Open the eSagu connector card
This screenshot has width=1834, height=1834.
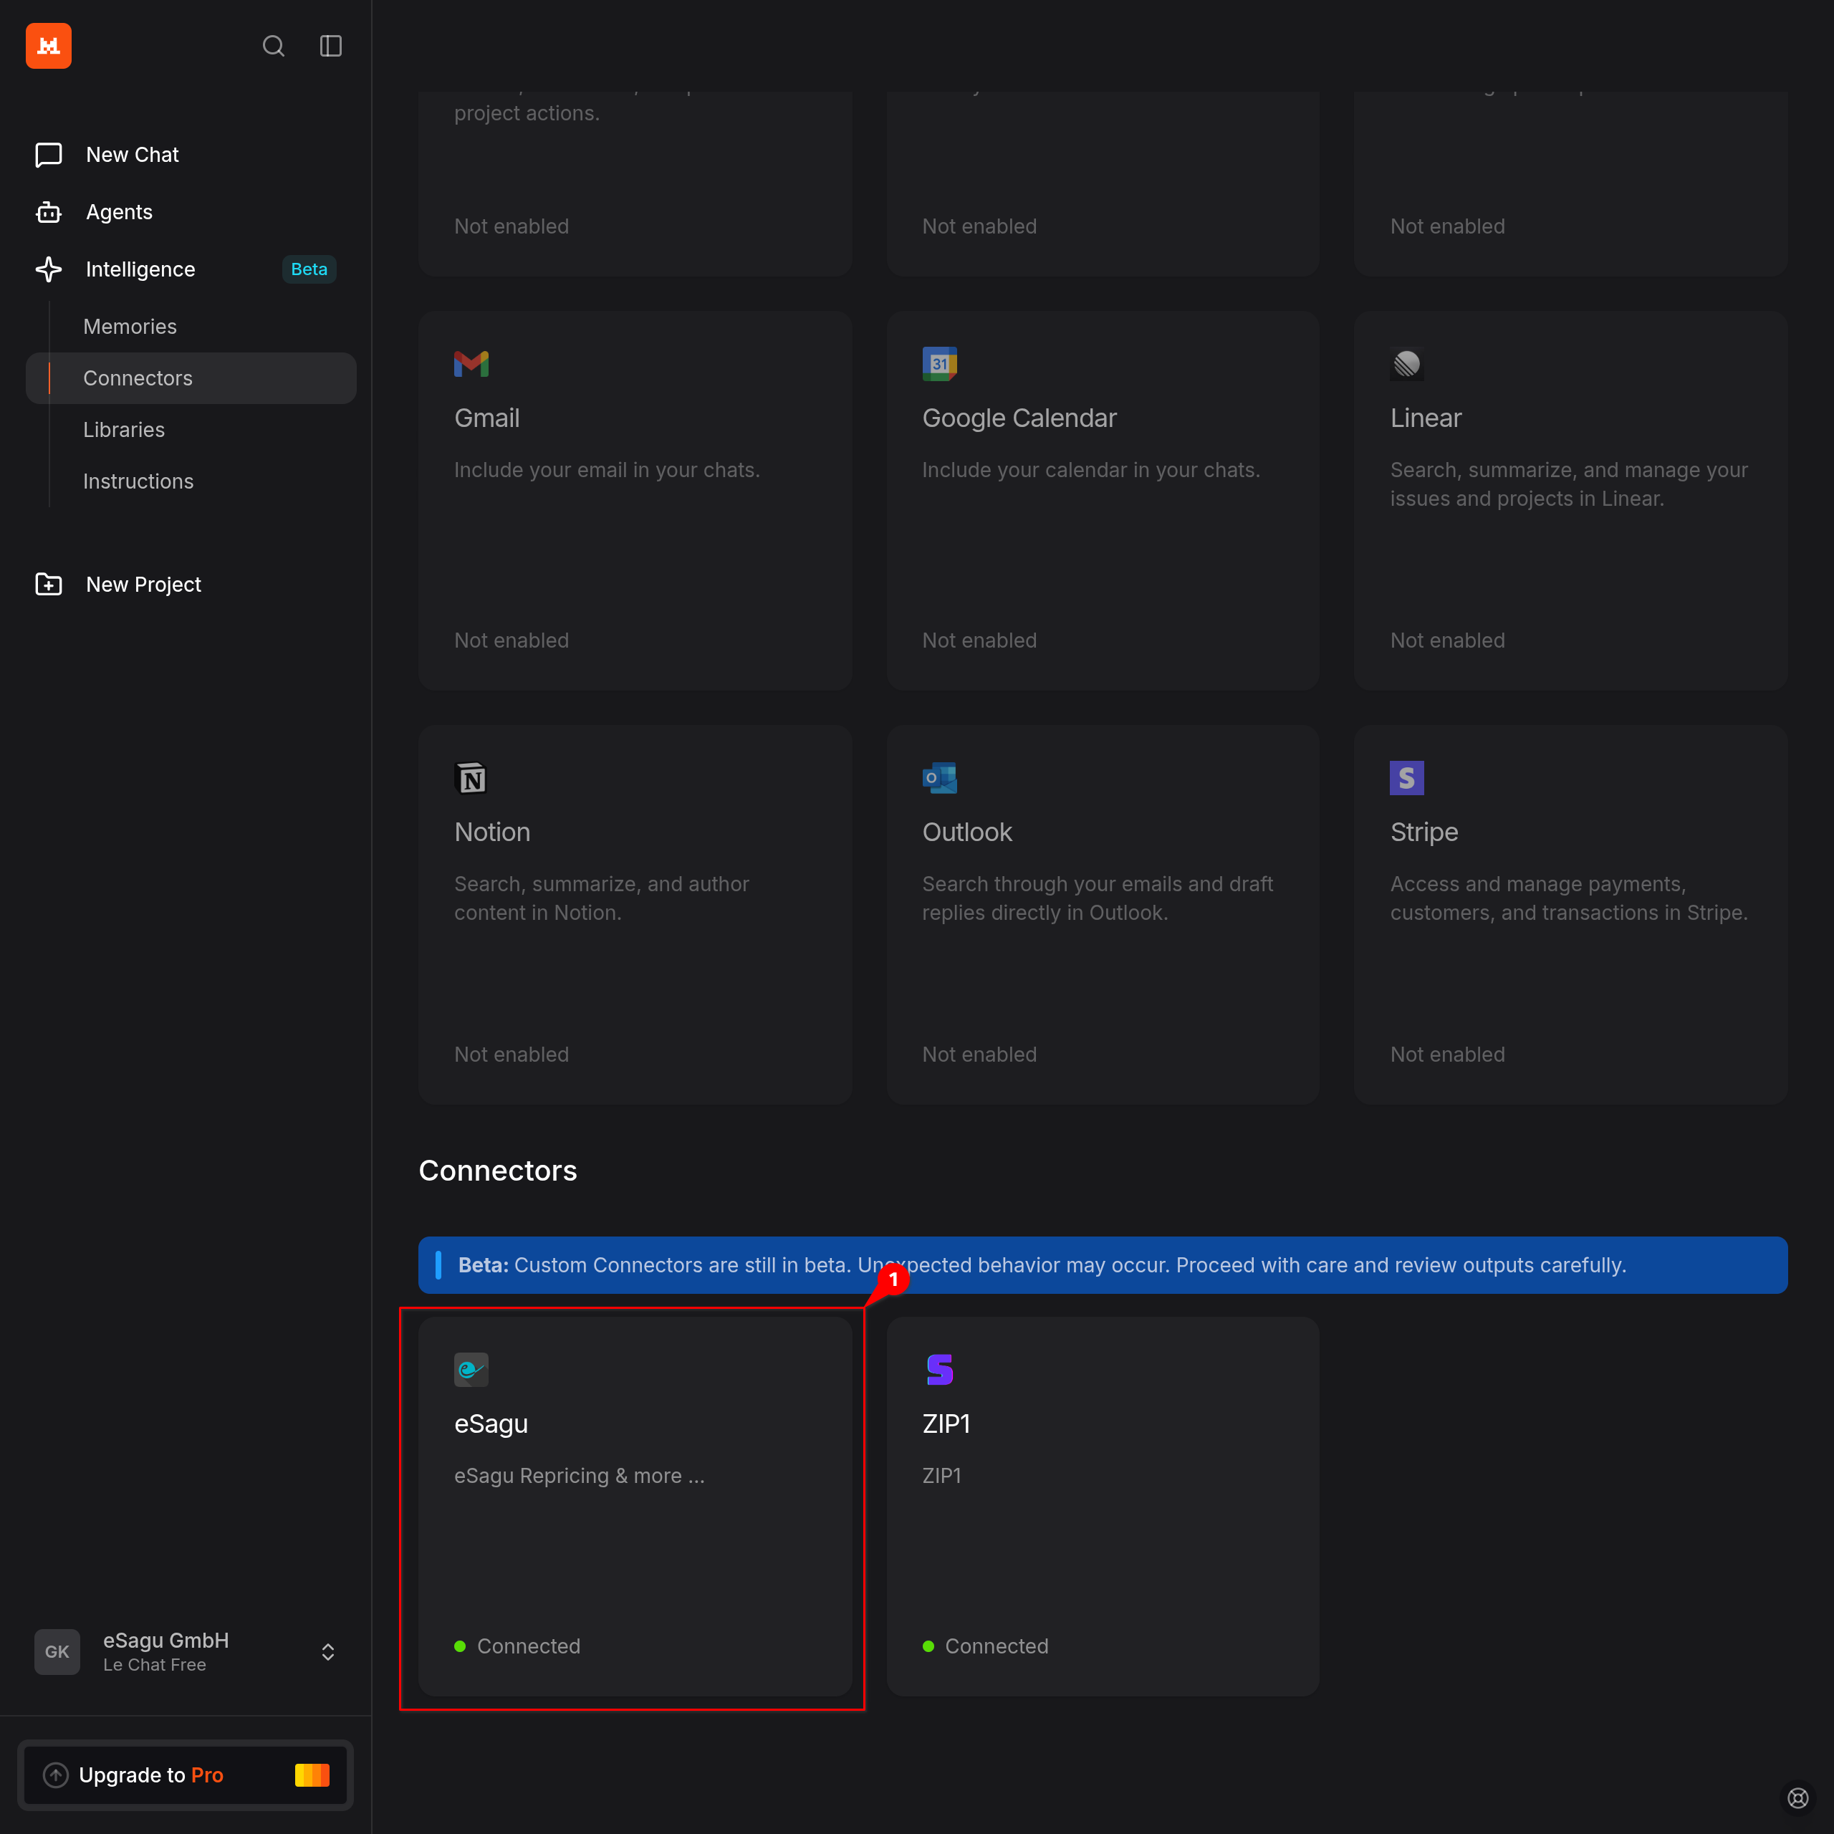[634, 1506]
